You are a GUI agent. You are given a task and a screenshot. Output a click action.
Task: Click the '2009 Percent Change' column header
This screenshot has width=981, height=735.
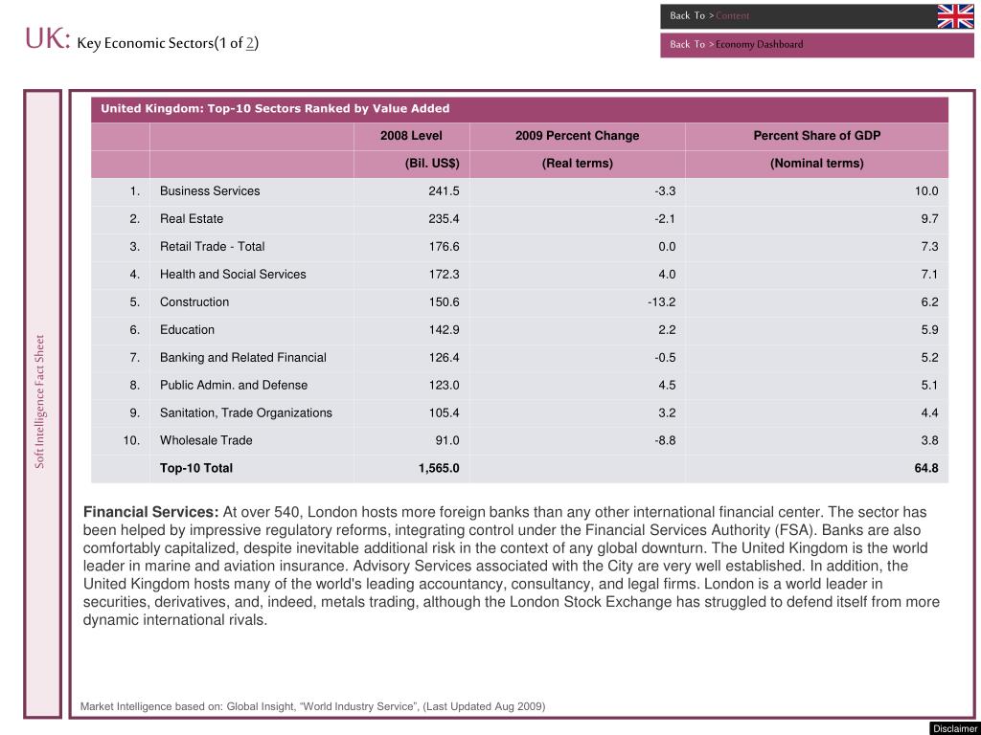pos(578,136)
